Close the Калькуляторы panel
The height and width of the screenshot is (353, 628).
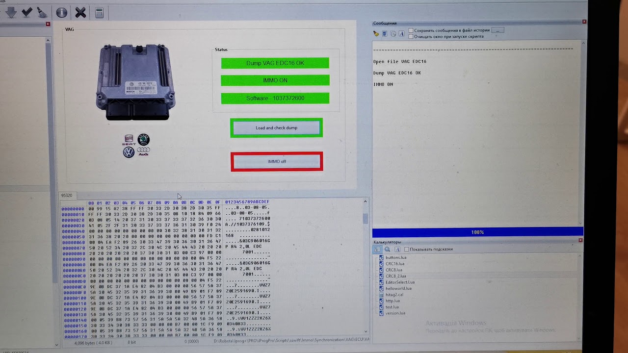point(580,240)
